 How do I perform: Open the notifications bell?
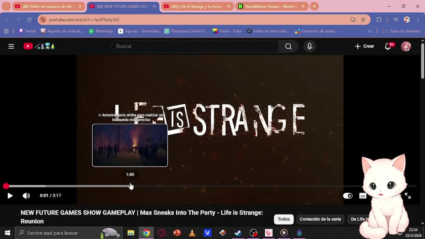tap(388, 46)
